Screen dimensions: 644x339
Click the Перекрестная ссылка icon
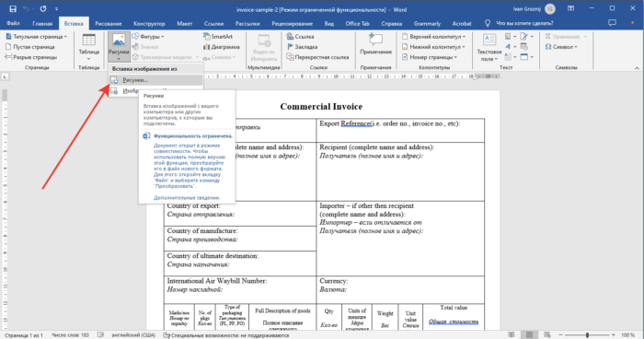coord(290,57)
